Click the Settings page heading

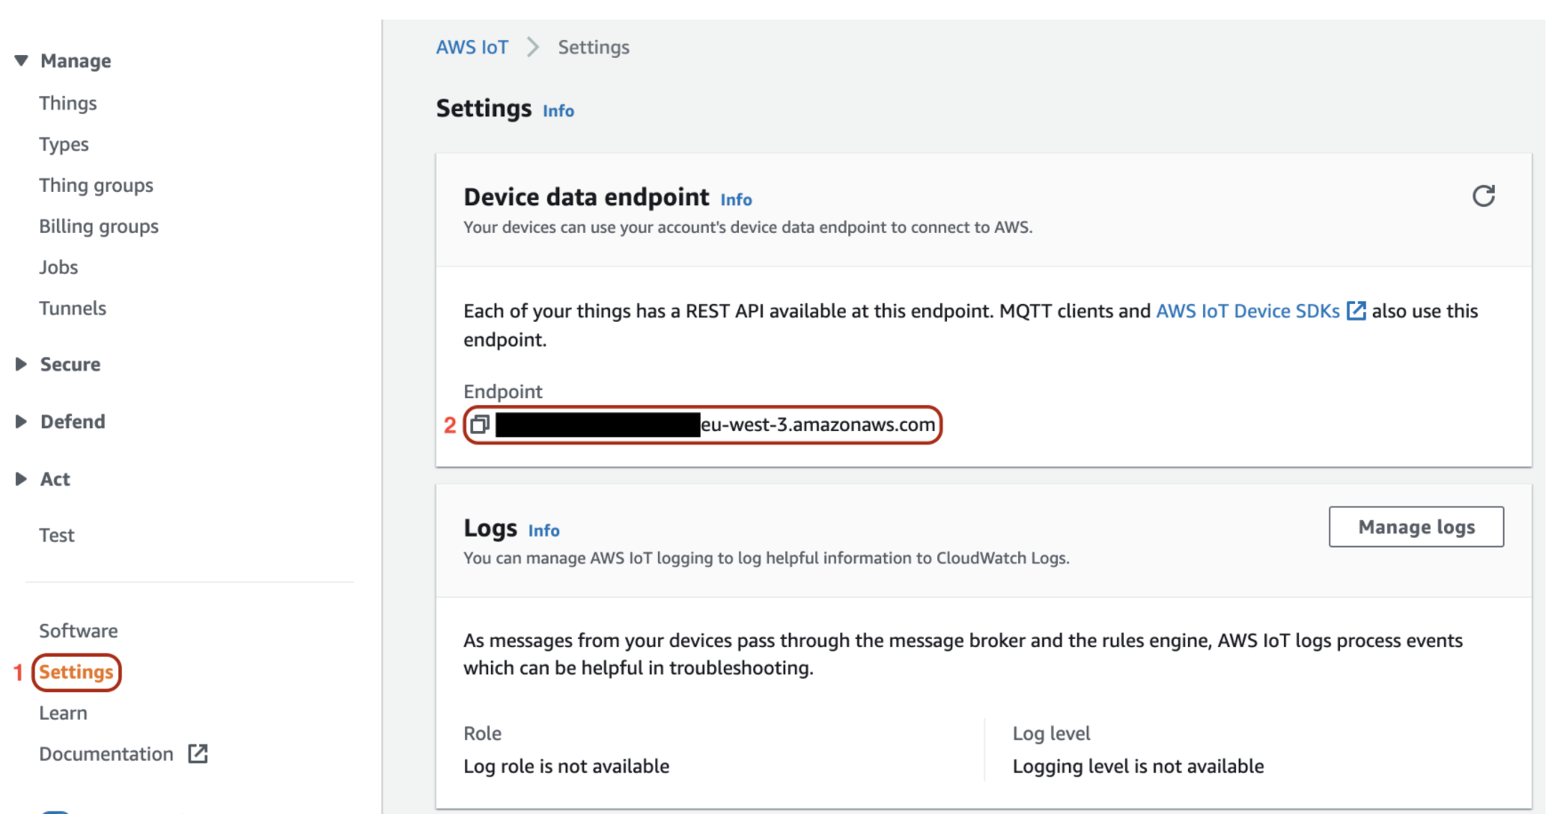click(484, 108)
